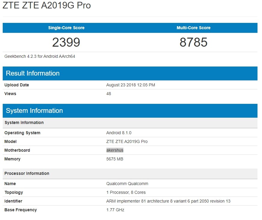Click the views count '48'
The height and width of the screenshot is (220, 262).
point(109,94)
